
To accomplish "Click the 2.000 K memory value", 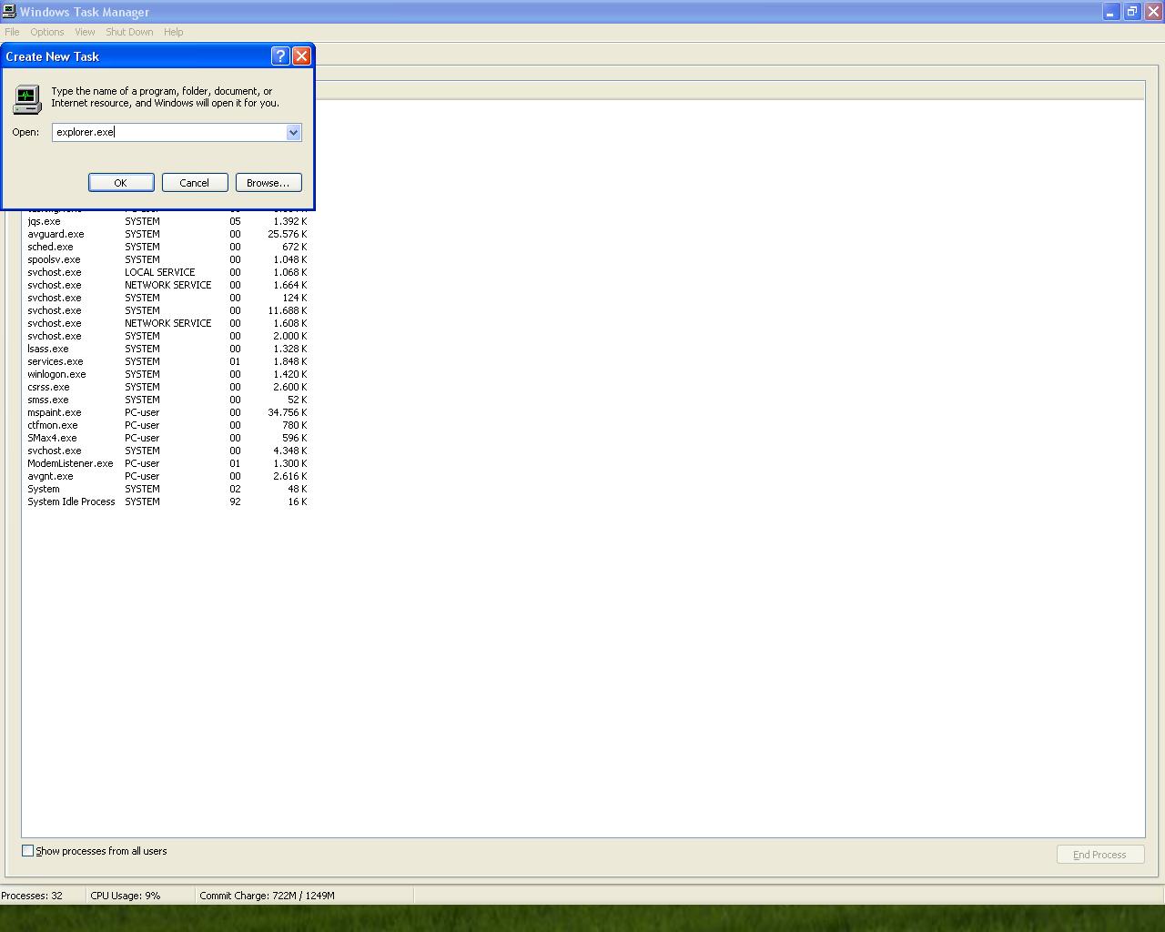I will click(x=290, y=336).
